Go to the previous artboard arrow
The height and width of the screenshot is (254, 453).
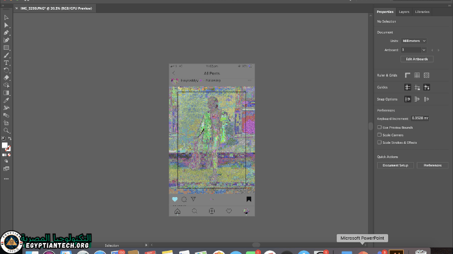tap(432, 50)
